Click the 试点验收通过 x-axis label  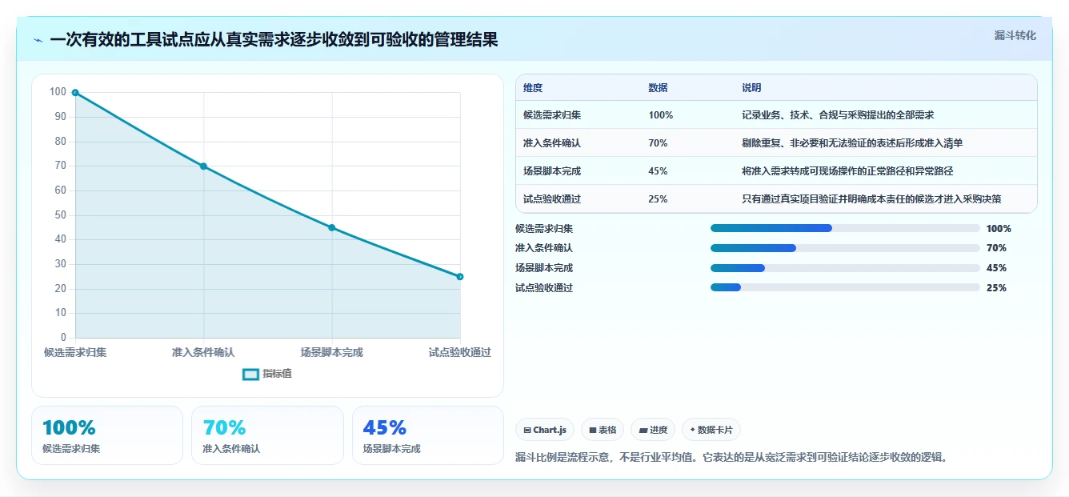(x=460, y=352)
